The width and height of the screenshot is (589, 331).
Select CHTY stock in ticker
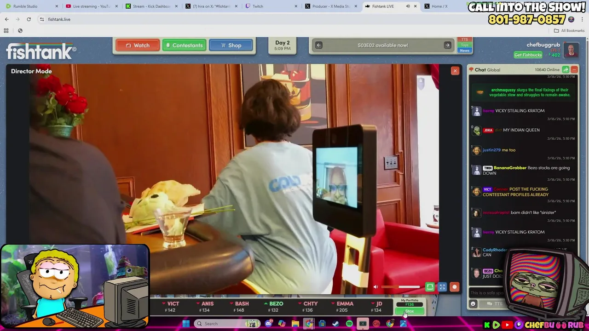click(x=308, y=307)
